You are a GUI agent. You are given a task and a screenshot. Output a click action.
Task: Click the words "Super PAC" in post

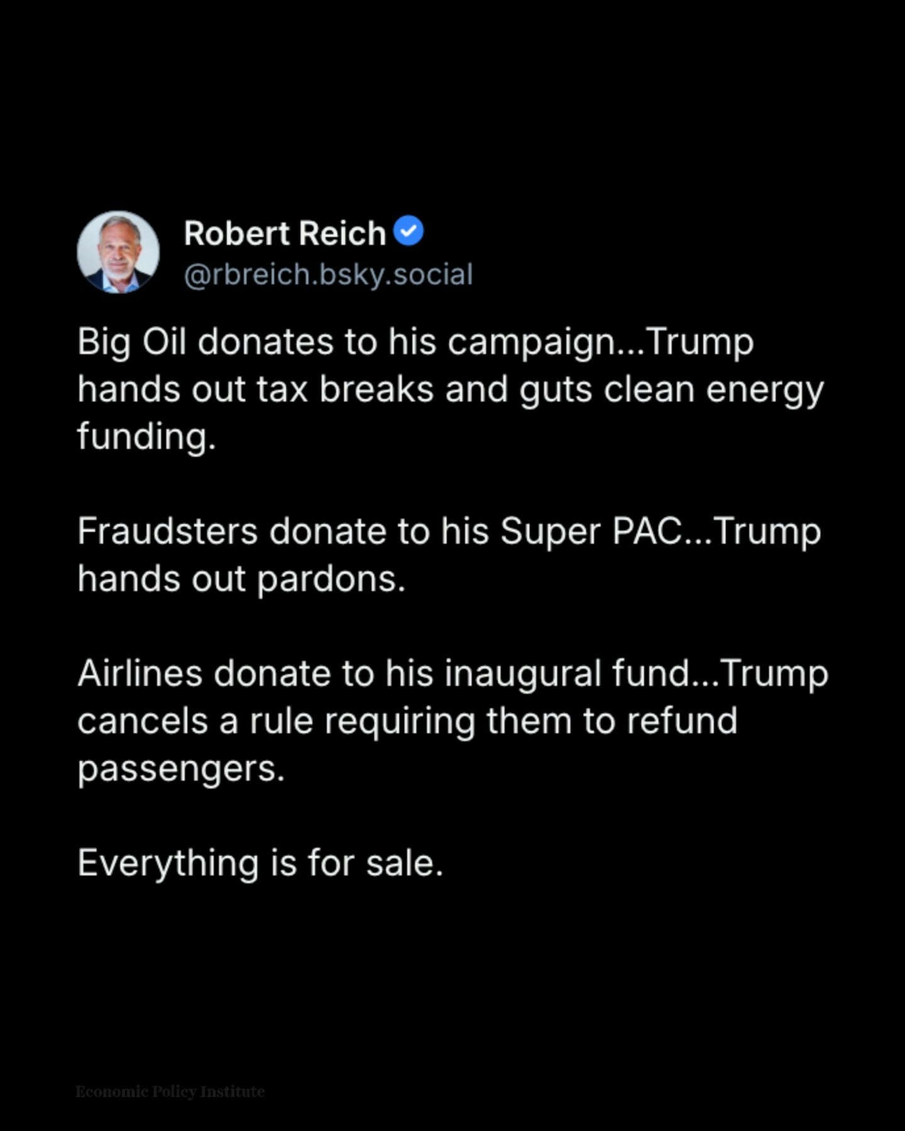(x=591, y=532)
